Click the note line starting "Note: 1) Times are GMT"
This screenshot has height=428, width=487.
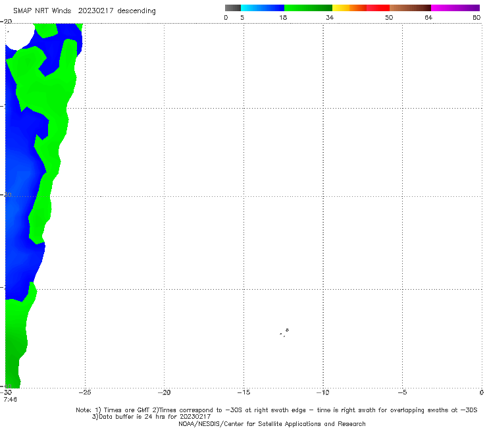276,410
